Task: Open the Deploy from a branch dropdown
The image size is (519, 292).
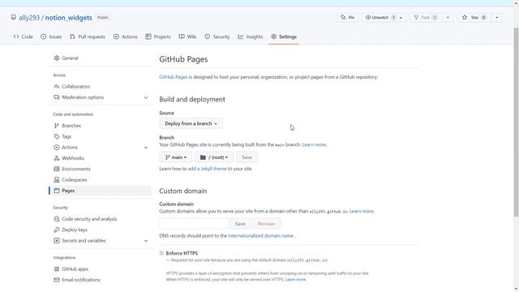Action: tap(191, 123)
